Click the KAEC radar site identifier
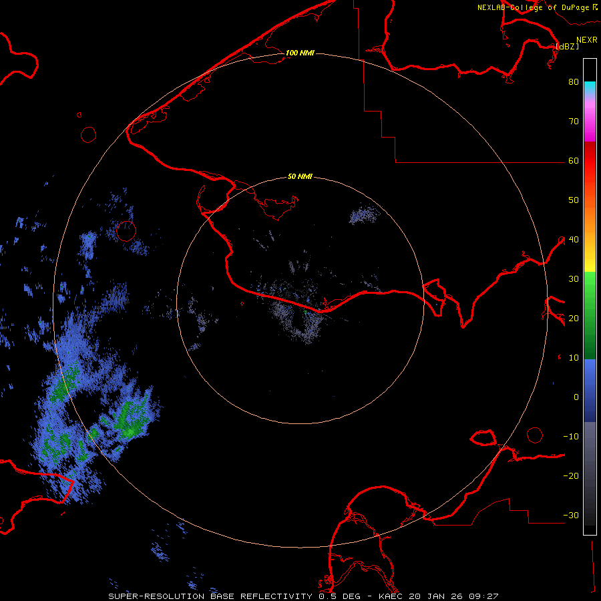Image resolution: width=601 pixels, height=601 pixels. 392,596
